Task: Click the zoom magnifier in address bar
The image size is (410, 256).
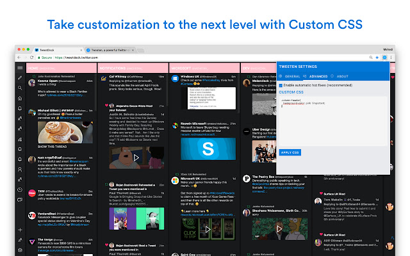Action: [x=371, y=58]
